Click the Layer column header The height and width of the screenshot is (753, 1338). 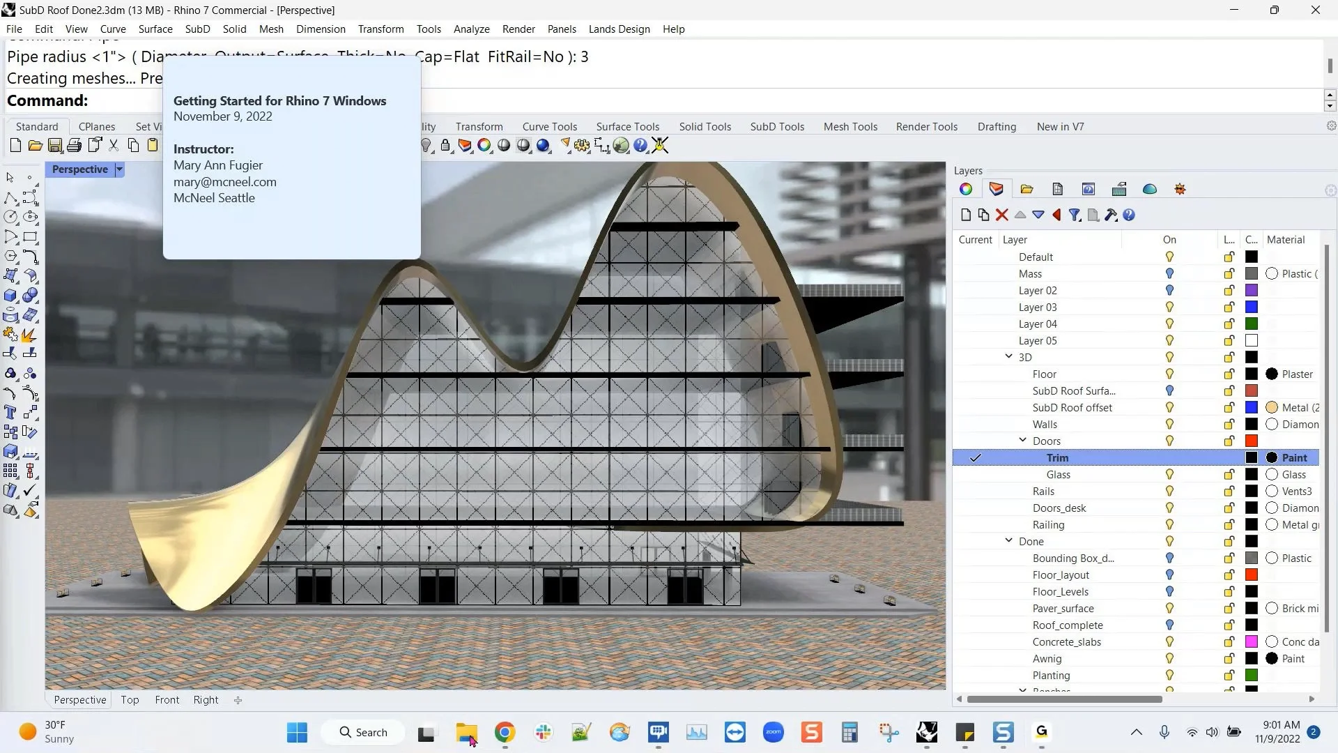point(1015,240)
